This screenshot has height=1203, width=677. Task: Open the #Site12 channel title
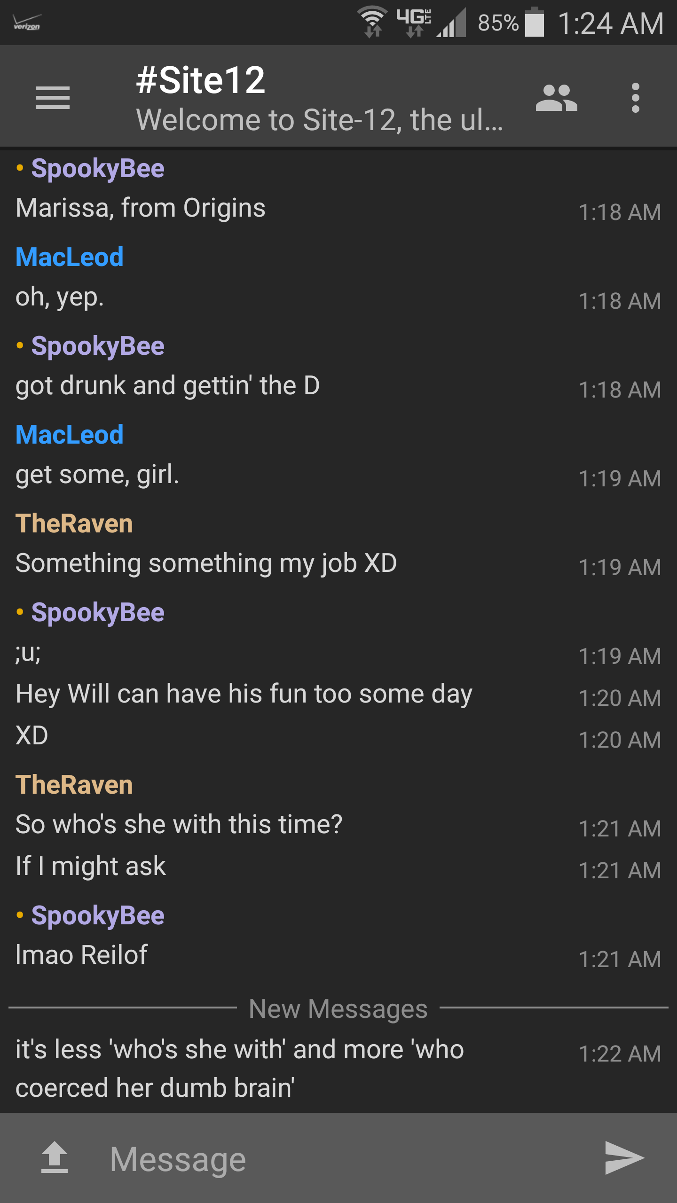point(201,80)
